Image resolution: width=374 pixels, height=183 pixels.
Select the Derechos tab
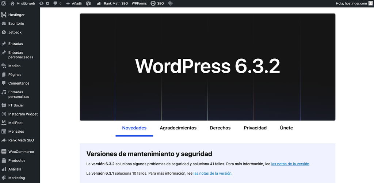click(220, 128)
